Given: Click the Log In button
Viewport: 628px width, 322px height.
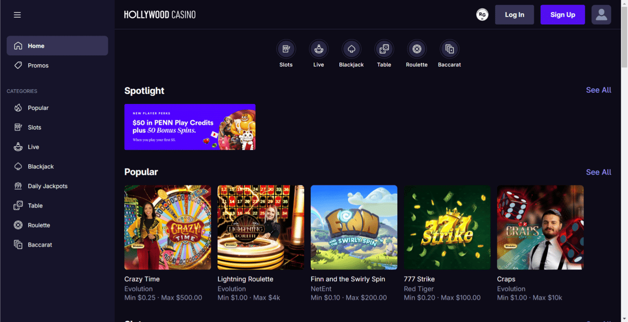Looking at the screenshot, I should tap(514, 15).
